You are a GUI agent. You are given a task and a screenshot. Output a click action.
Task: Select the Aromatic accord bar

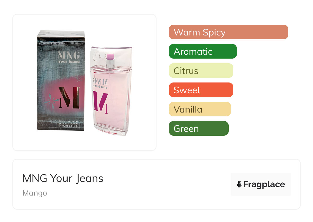203,51
